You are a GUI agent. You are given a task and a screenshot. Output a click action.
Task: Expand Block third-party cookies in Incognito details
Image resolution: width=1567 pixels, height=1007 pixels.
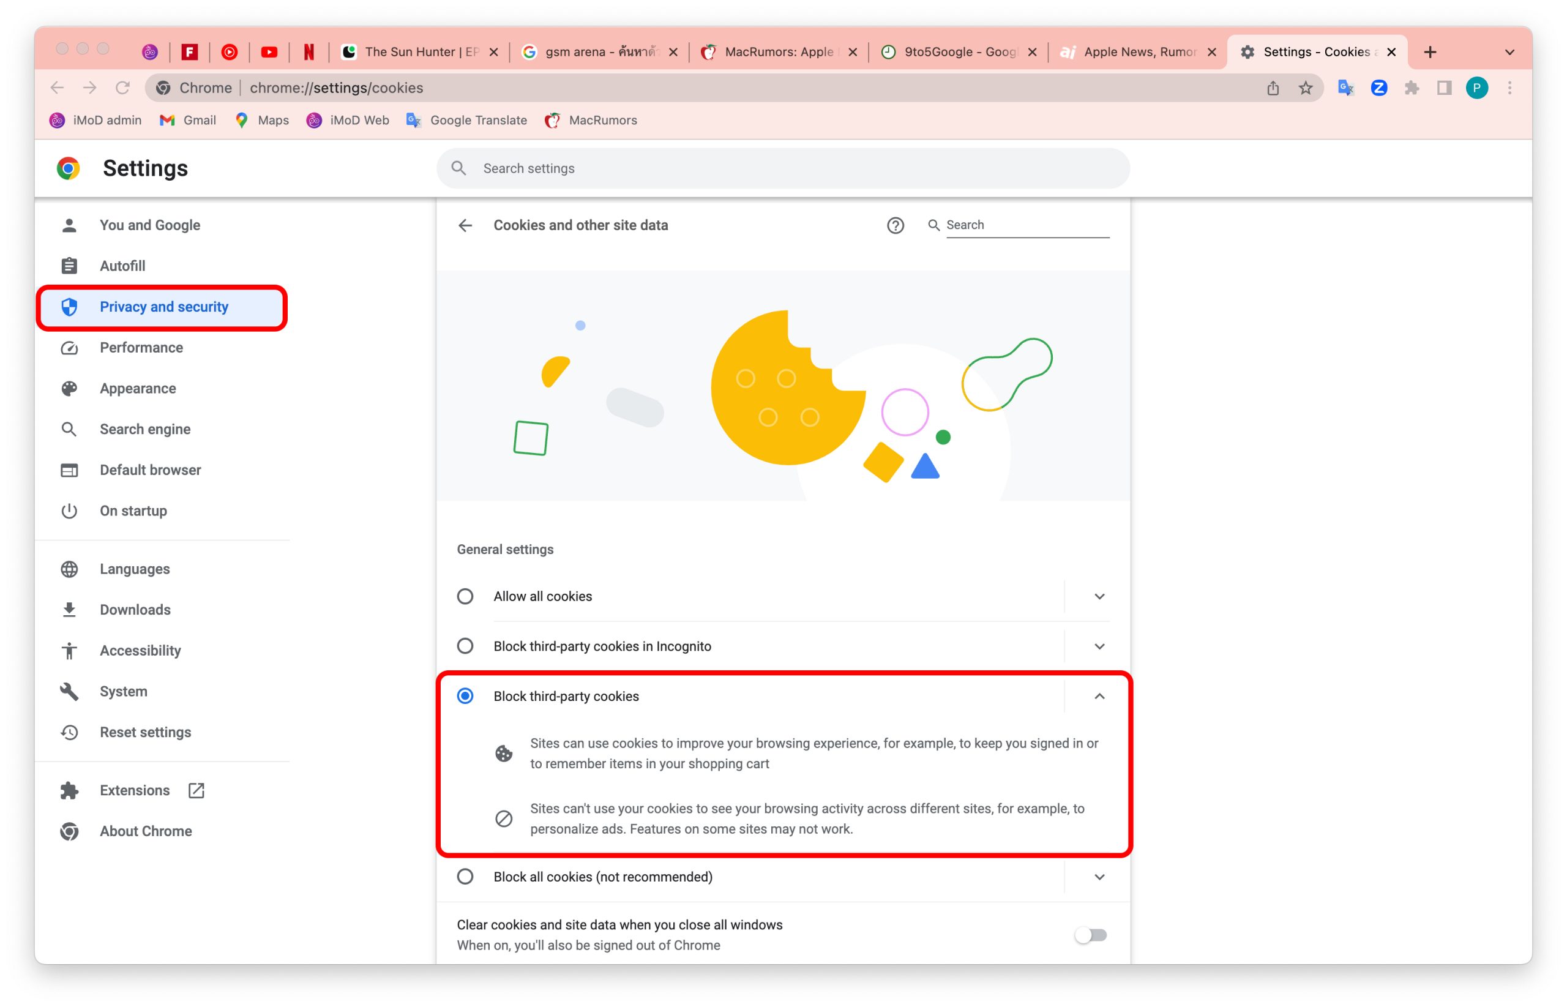1099,646
